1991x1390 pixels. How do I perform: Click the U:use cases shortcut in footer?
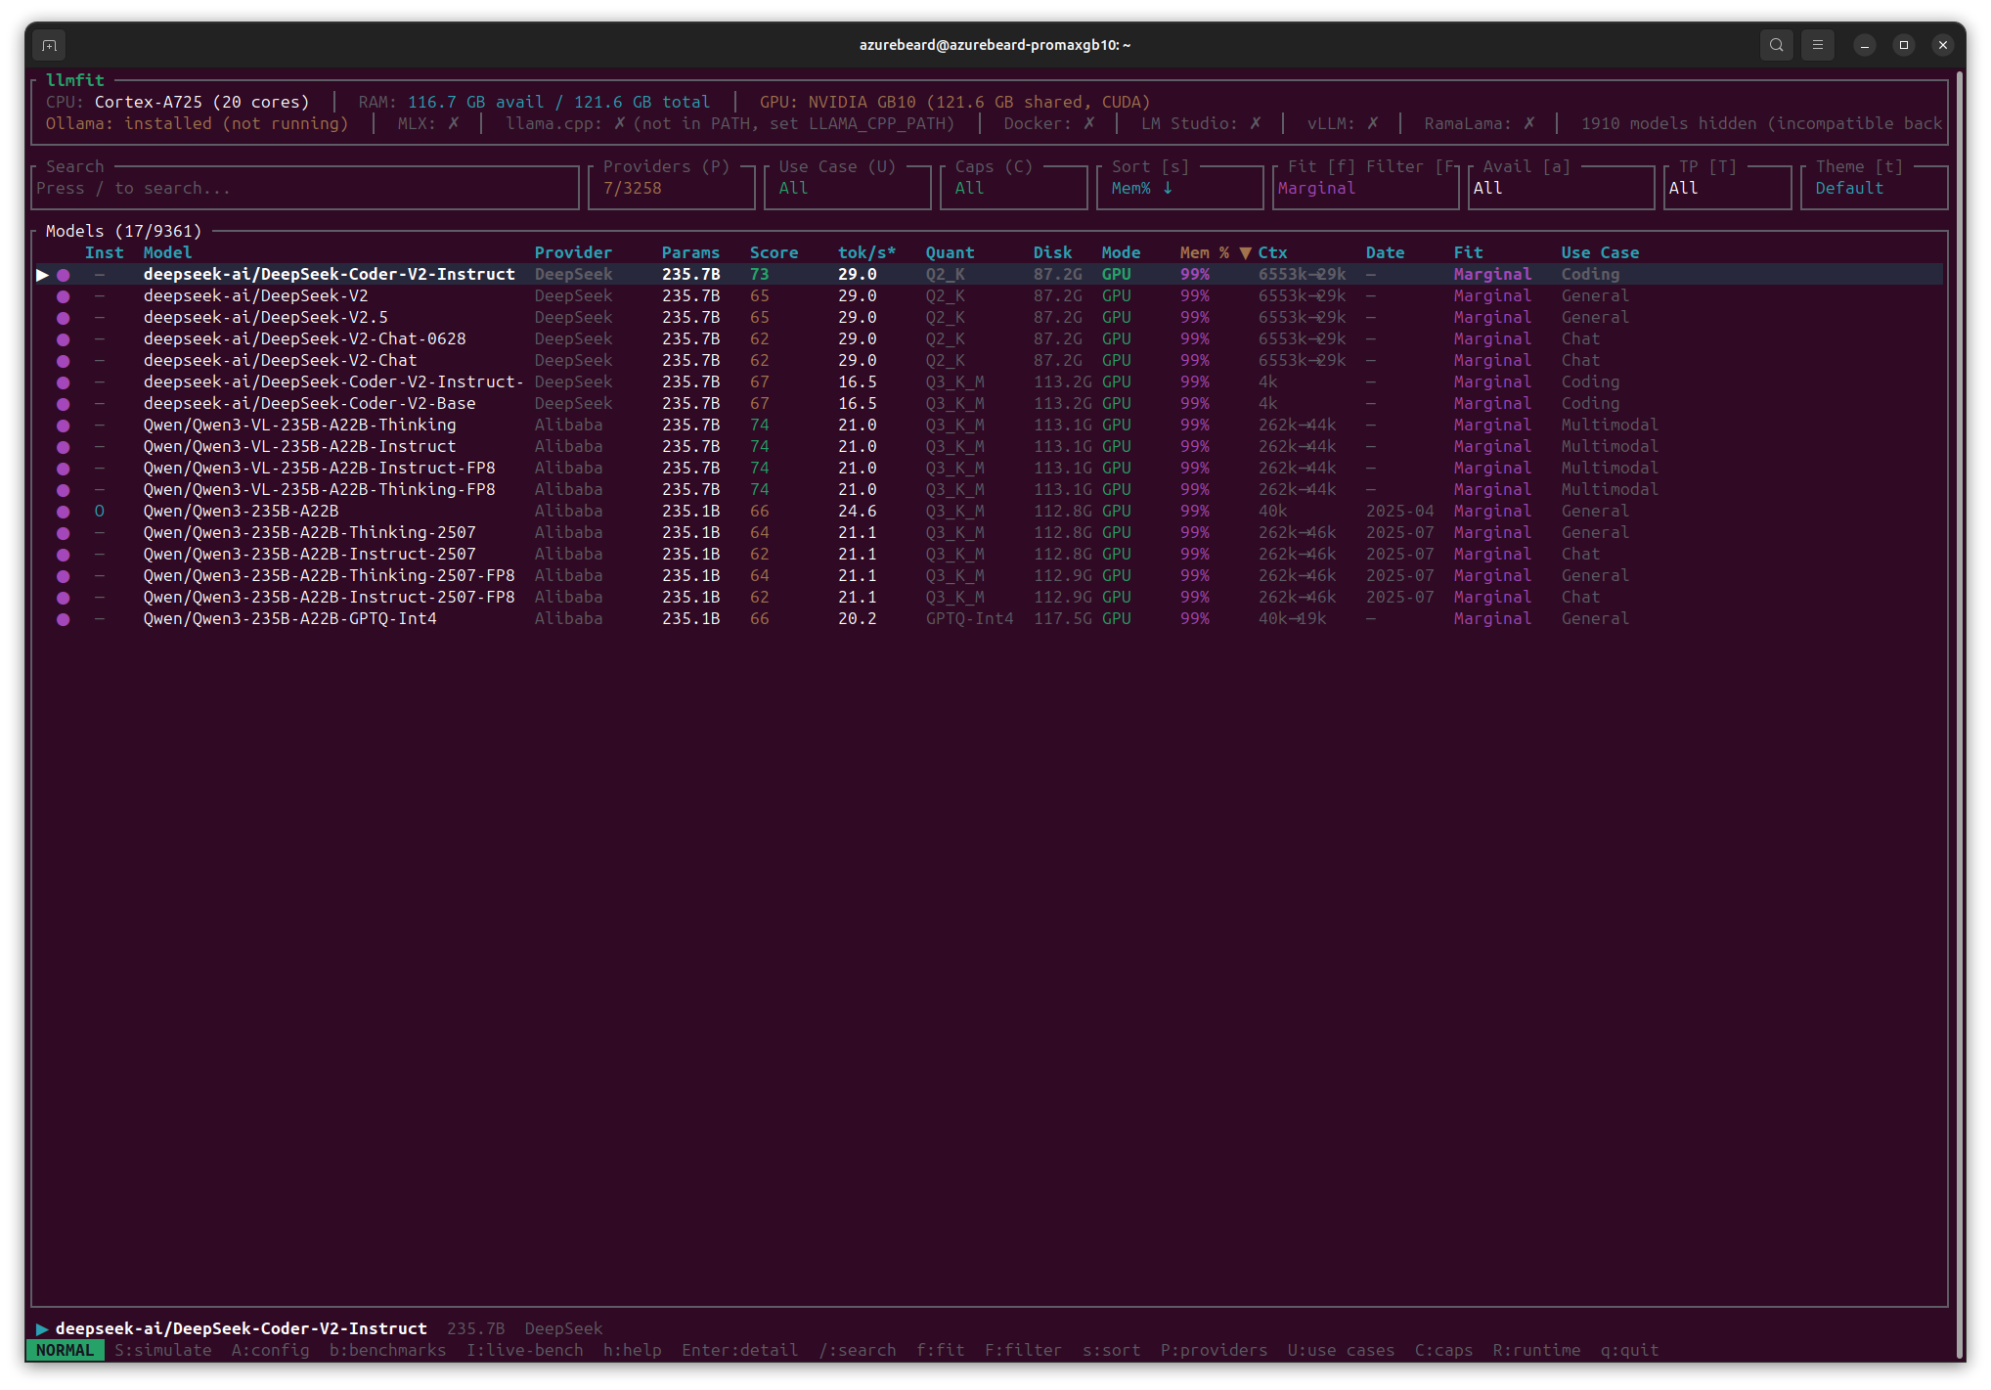click(1341, 1351)
